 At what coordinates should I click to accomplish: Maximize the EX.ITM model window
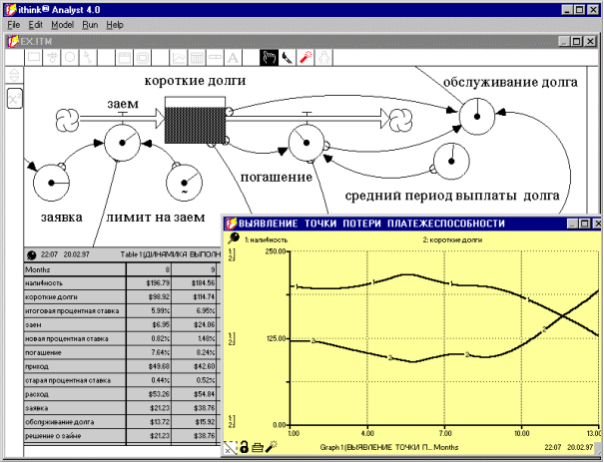click(577, 41)
